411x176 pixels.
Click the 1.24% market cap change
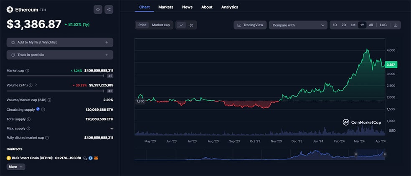[76, 70]
